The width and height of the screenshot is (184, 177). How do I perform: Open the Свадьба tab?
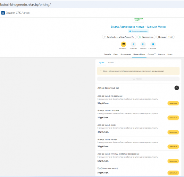click(x=107, y=54)
